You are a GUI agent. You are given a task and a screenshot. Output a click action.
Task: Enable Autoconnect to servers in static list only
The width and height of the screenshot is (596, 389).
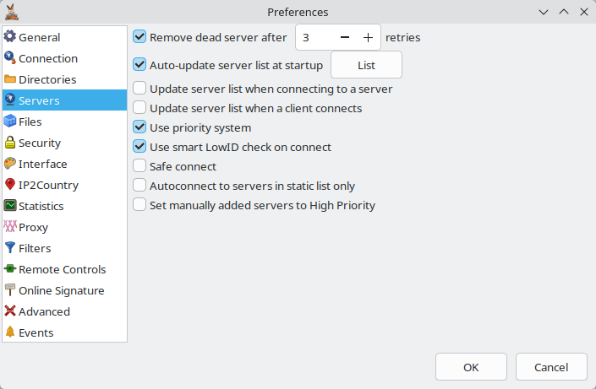coord(139,185)
